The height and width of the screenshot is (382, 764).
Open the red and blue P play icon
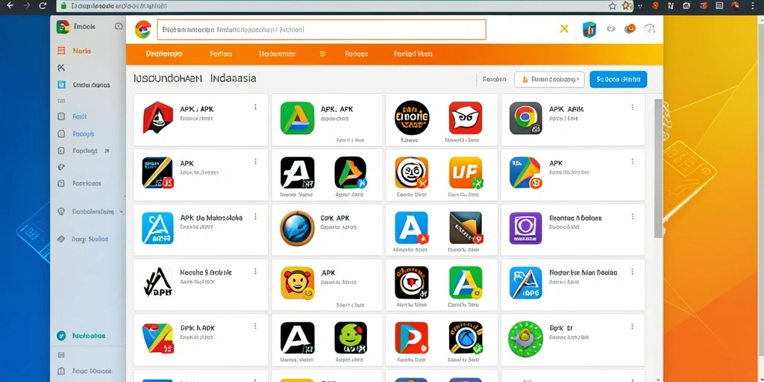tap(412, 338)
